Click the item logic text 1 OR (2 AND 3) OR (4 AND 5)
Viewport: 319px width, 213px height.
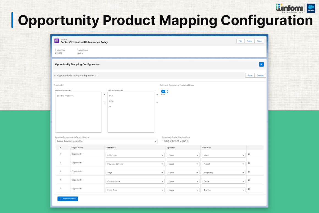(x=175, y=141)
